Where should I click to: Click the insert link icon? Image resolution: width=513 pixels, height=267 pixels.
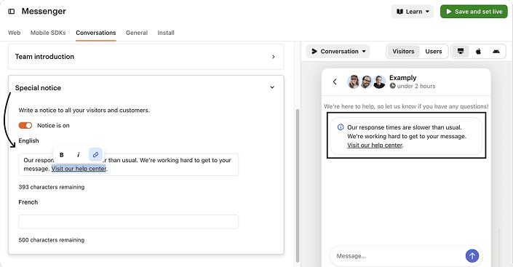pos(95,155)
